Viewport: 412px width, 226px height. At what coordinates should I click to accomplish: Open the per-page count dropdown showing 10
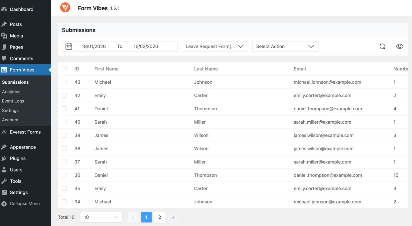(x=101, y=217)
